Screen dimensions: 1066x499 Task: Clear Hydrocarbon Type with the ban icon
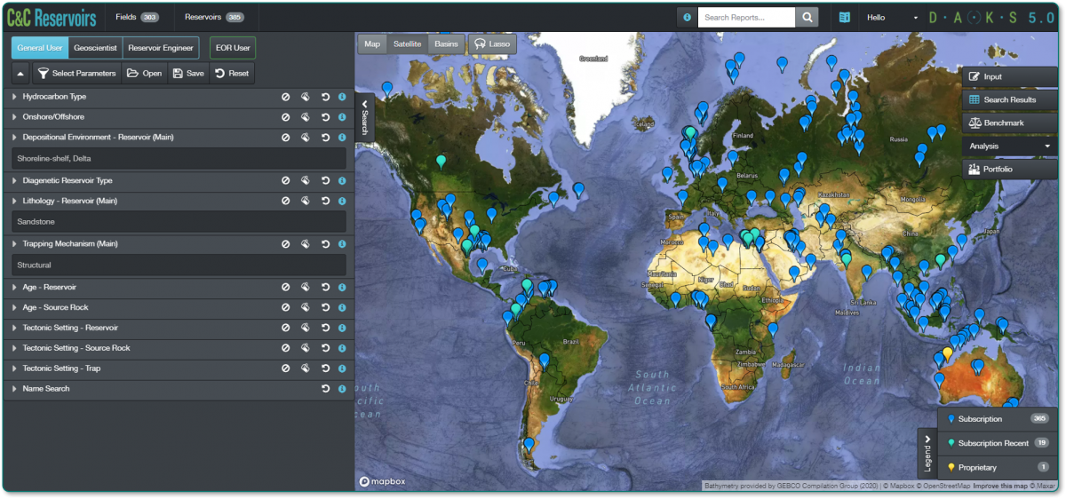286,97
